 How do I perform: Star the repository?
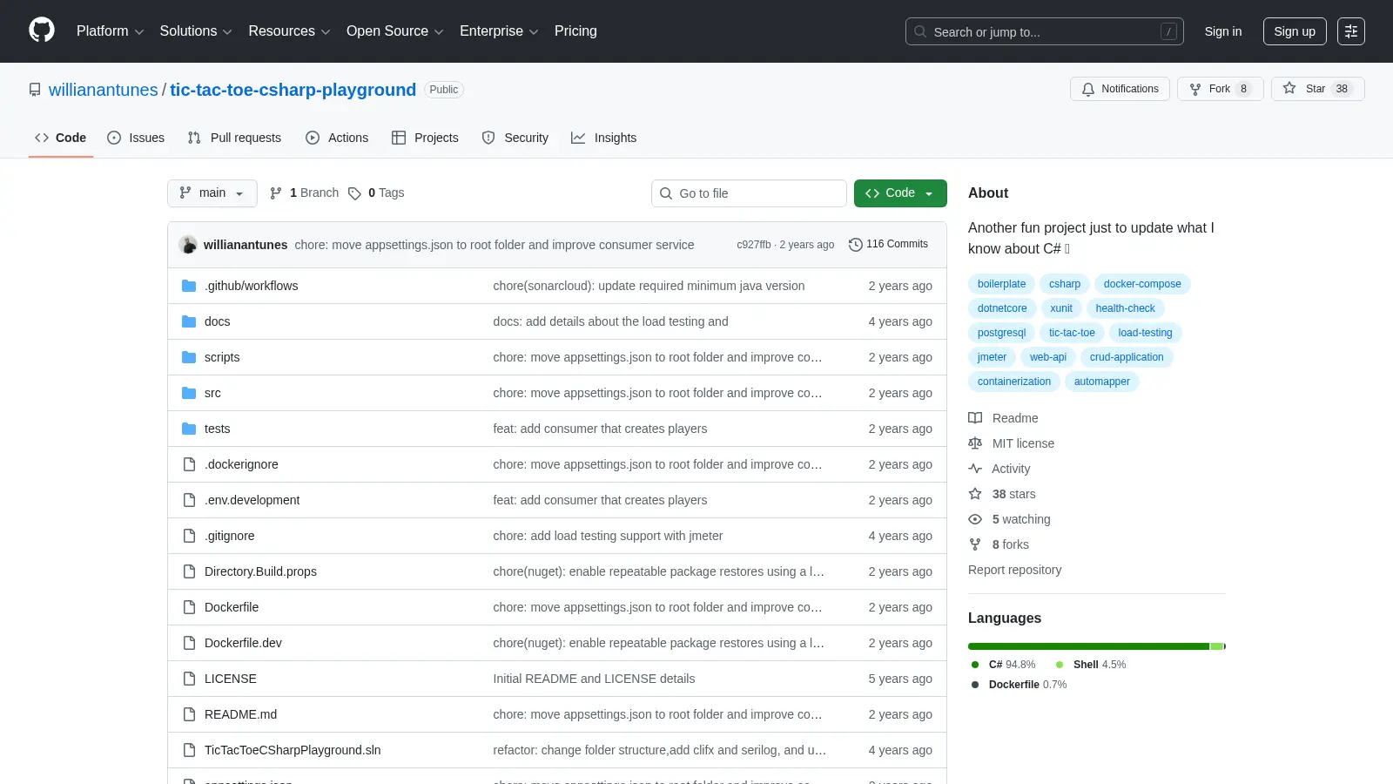tap(1317, 89)
